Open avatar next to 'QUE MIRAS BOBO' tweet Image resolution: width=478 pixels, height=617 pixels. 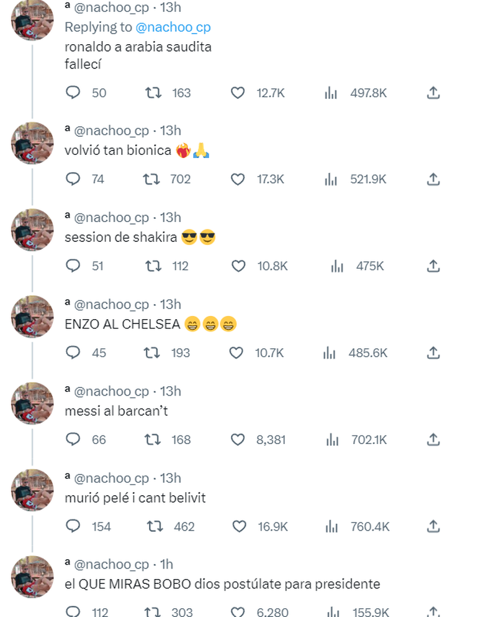pyautogui.click(x=32, y=577)
